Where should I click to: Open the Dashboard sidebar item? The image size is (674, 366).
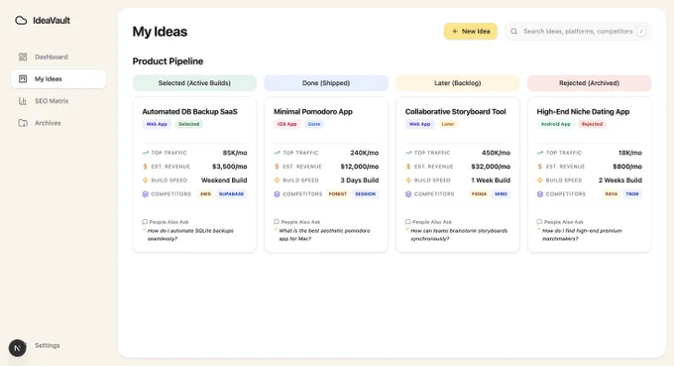click(x=58, y=57)
